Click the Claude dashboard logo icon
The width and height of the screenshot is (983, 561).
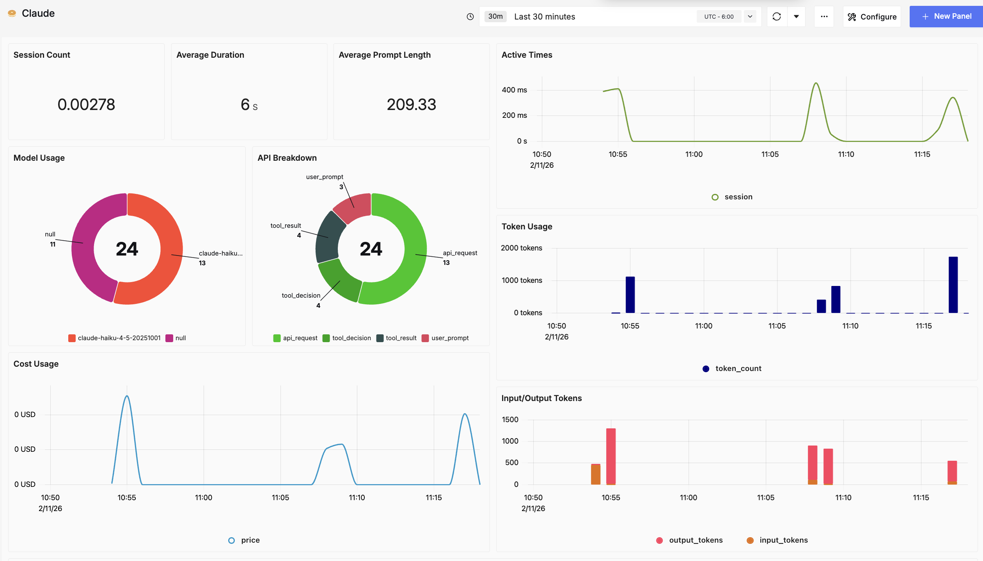[x=12, y=13]
